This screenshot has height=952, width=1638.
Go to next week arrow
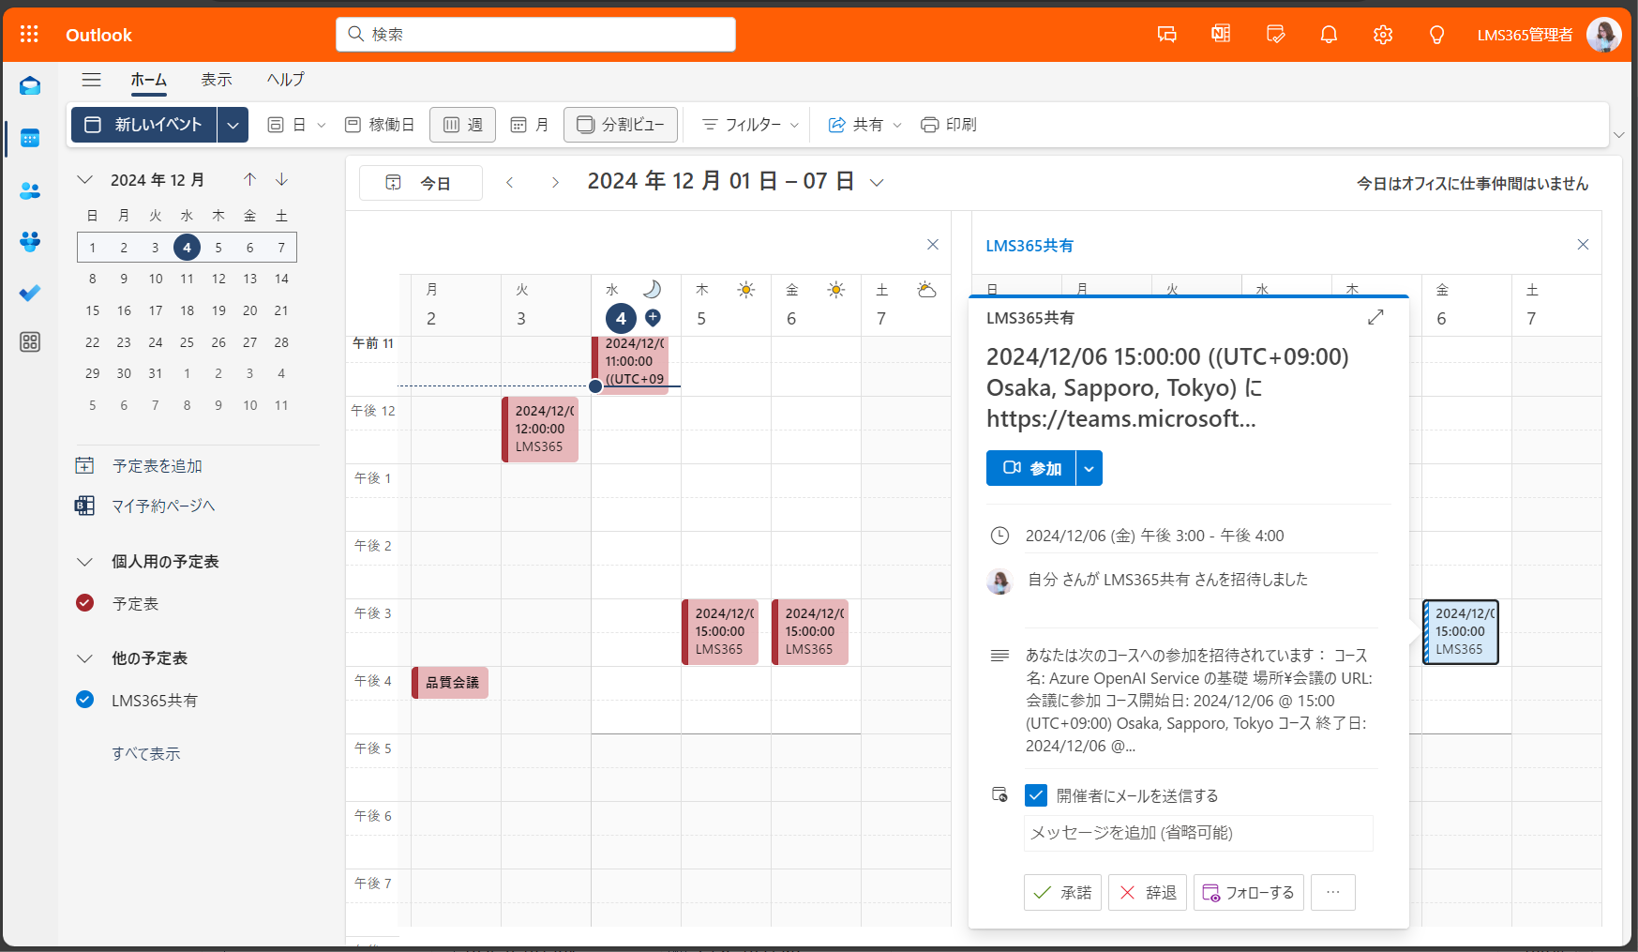(x=555, y=182)
